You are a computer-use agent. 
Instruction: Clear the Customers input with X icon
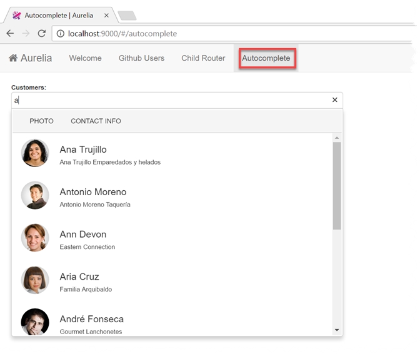coord(334,100)
